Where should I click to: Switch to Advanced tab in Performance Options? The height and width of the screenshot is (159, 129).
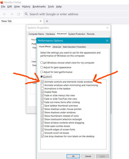(57, 47)
